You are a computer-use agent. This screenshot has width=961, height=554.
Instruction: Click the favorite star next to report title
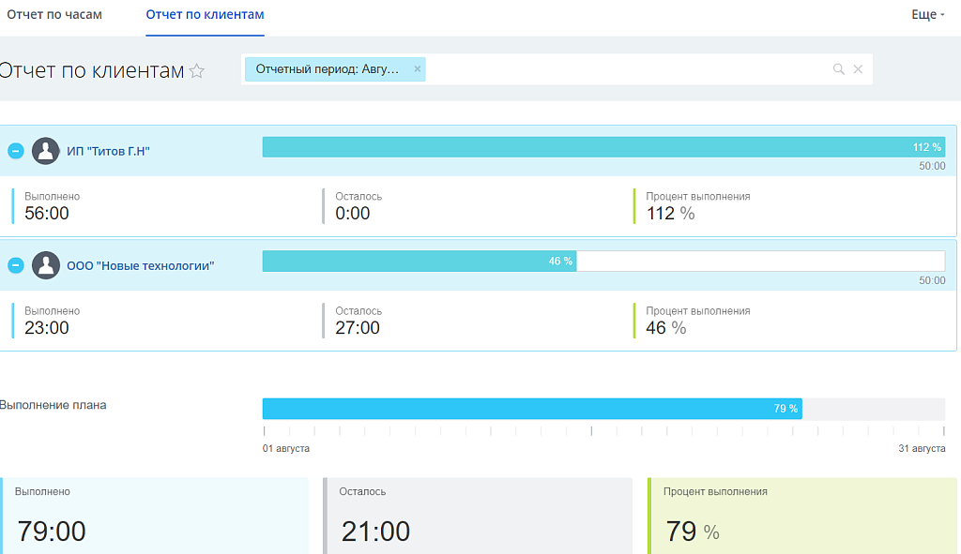(197, 71)
